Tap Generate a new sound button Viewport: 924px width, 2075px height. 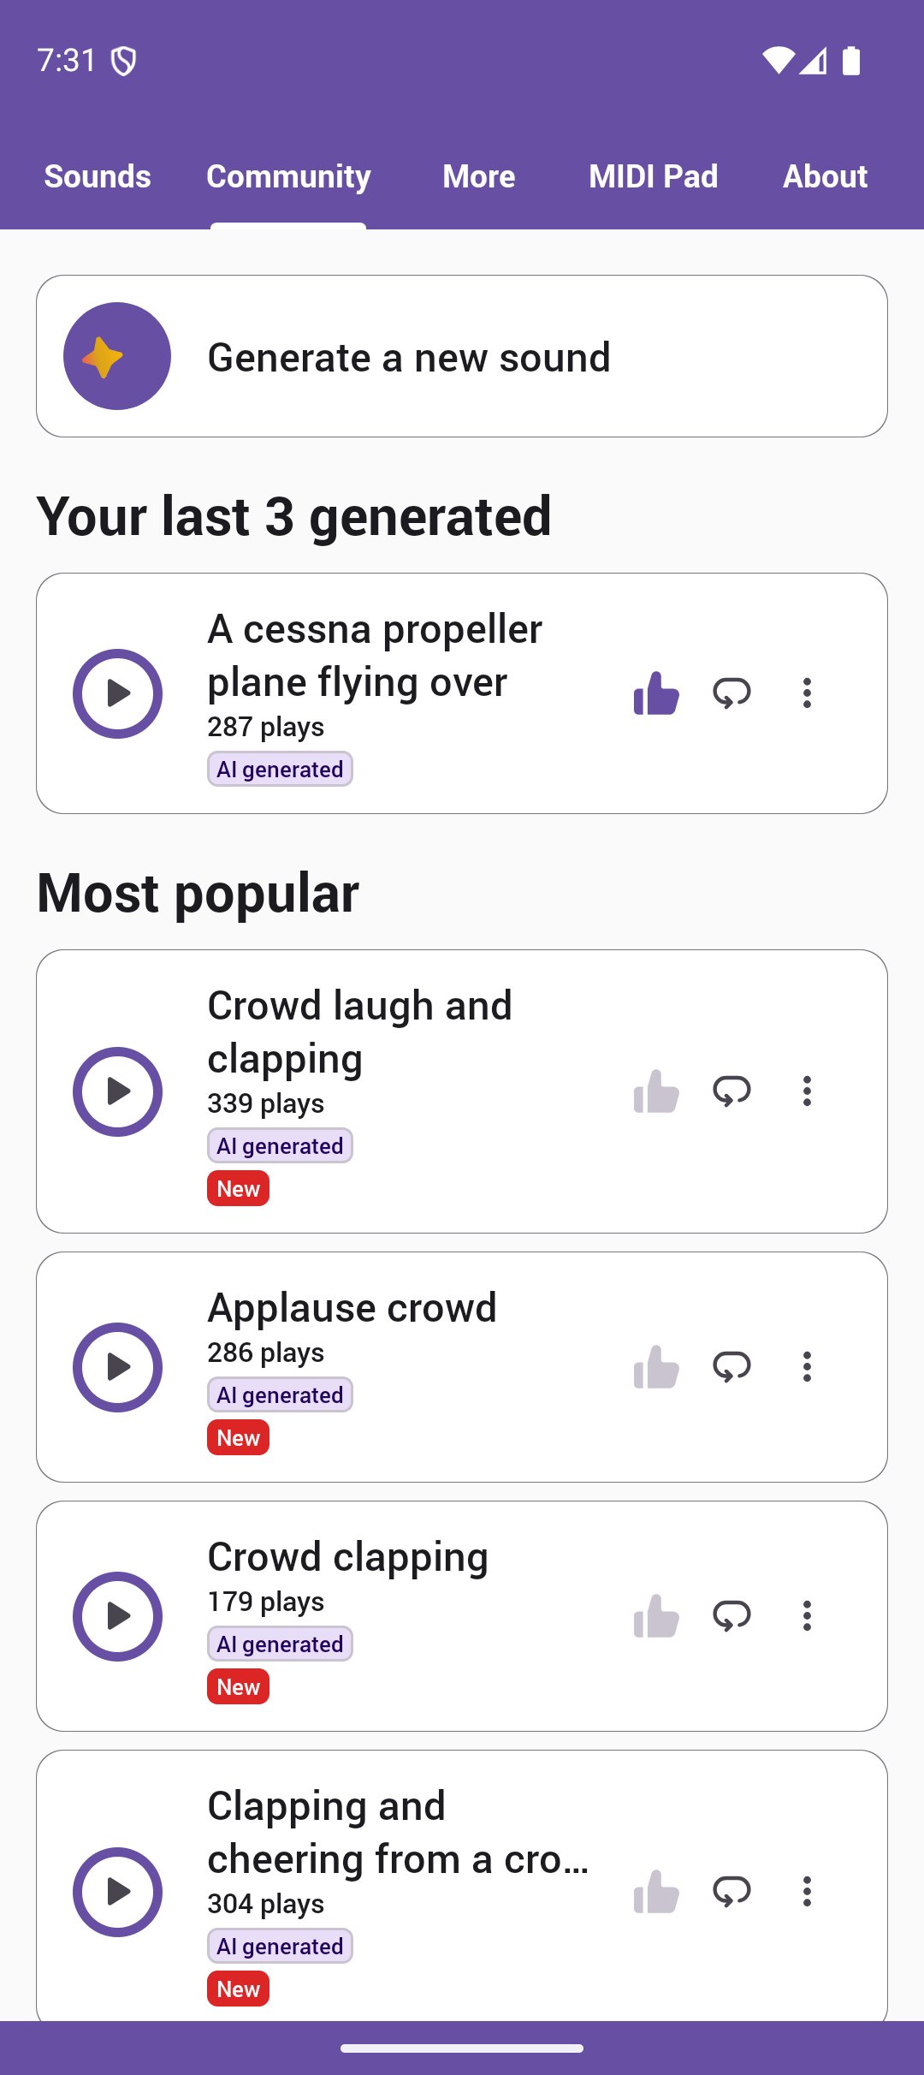coord(462,356)
